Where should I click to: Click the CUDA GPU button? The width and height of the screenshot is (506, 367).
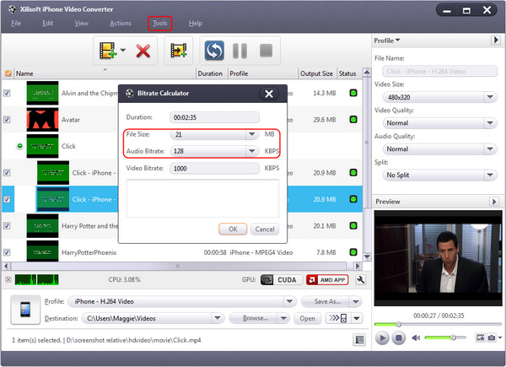[x=281, y=280]
